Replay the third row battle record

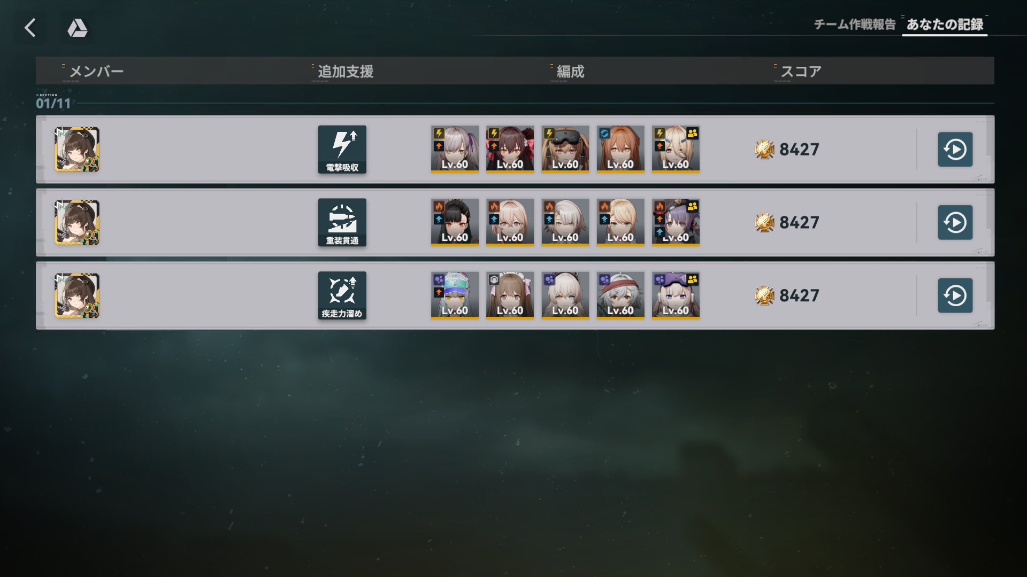(x=955, y=295)
